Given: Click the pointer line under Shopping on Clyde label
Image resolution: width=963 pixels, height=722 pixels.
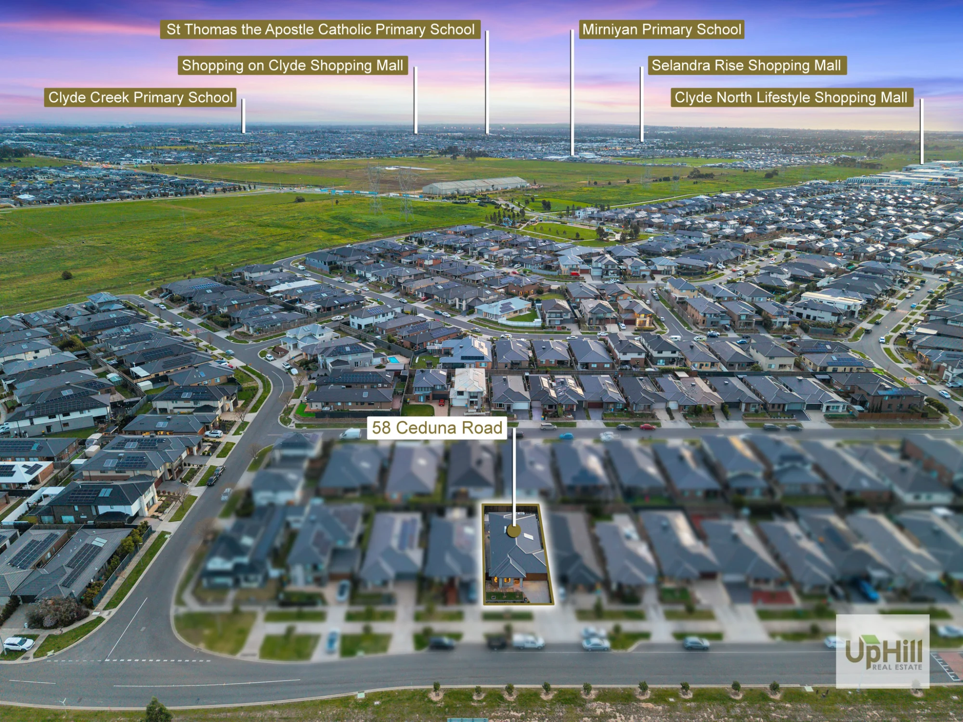Looking at the screenshot, I should (x=415, y=100).
